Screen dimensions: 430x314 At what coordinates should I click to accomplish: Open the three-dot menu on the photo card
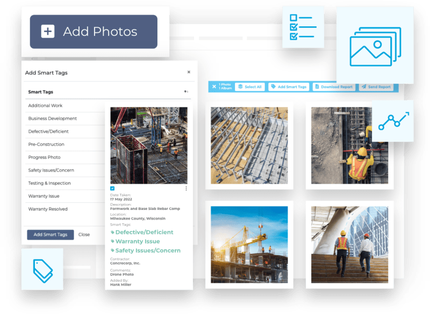pos(187,187)
